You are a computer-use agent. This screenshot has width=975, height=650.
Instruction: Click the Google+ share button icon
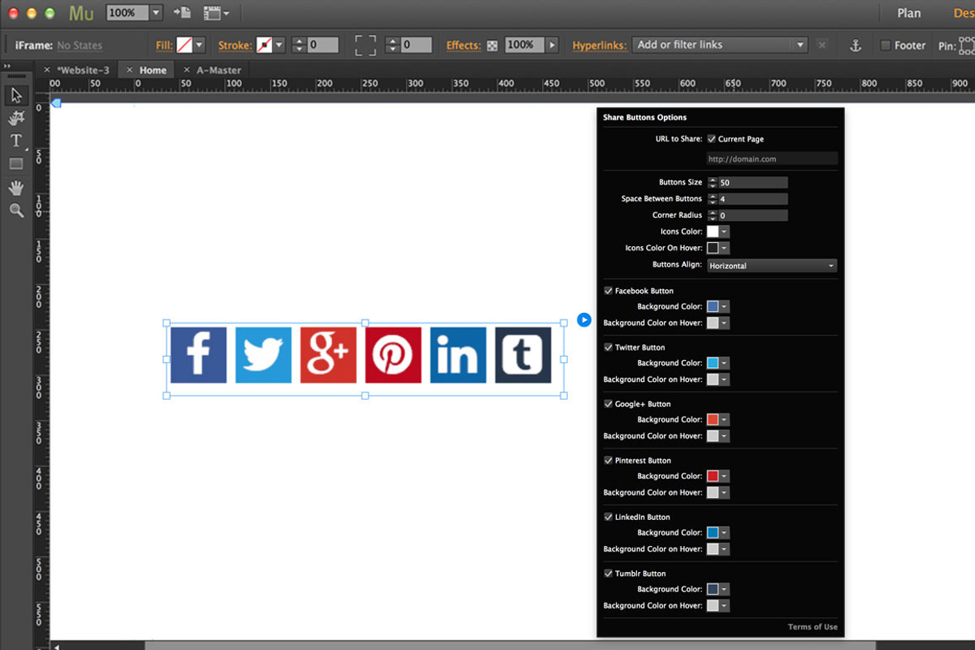point(328,355)
